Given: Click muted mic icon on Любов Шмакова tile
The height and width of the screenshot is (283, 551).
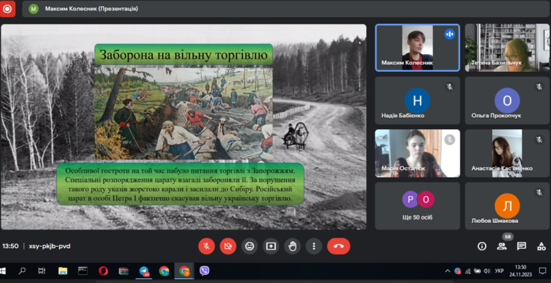Looking at the screenshot, I should point(539,192).
